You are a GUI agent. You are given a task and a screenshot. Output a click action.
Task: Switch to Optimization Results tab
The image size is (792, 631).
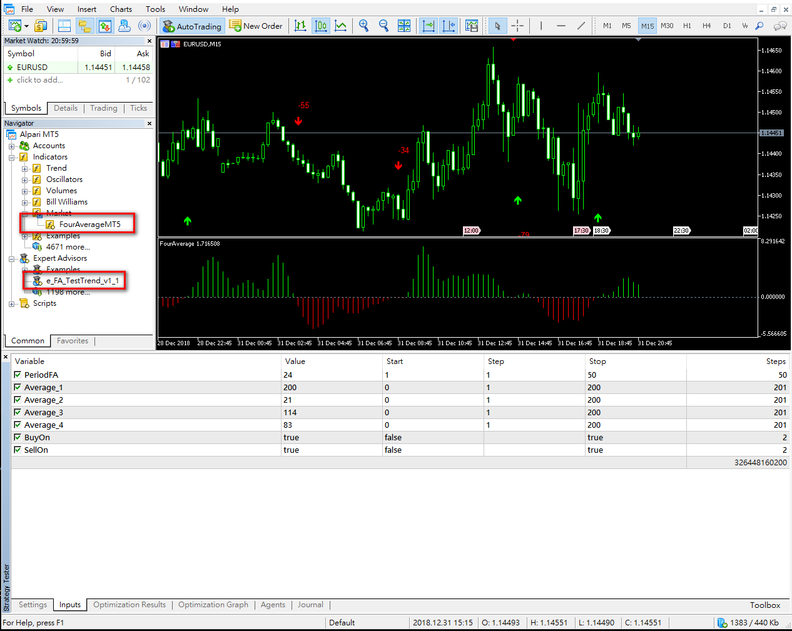[129, 605]
